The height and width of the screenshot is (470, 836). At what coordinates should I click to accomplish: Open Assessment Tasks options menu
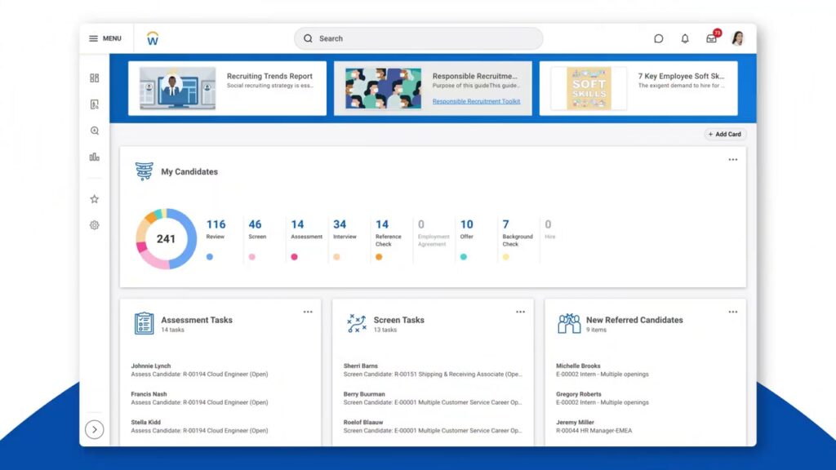[308, 312]
